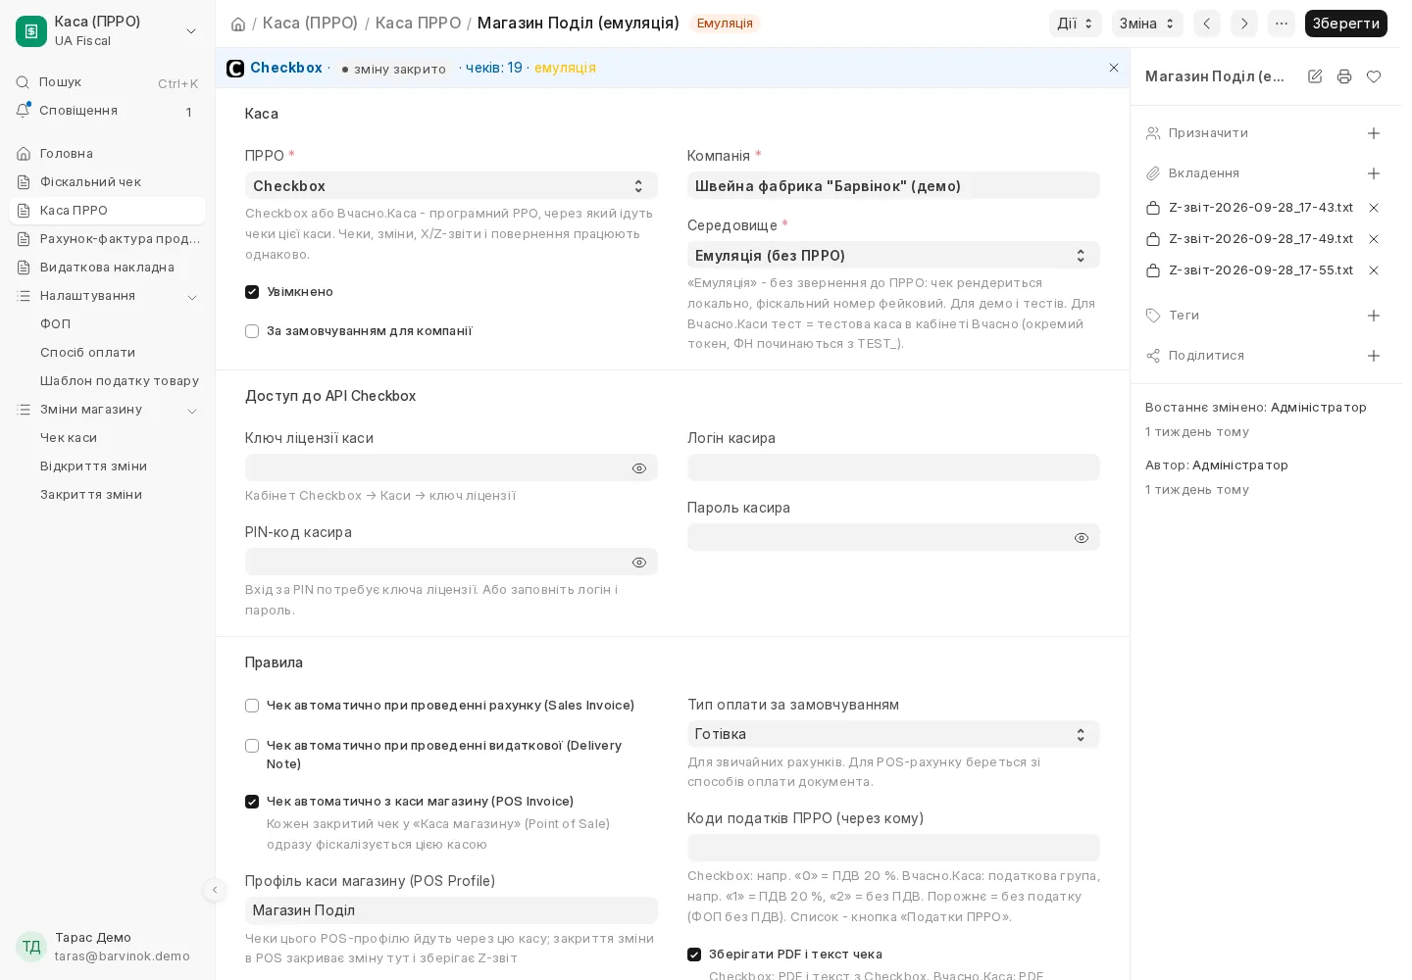Enable auto receipt on Sales Invoice

[252, 706]
